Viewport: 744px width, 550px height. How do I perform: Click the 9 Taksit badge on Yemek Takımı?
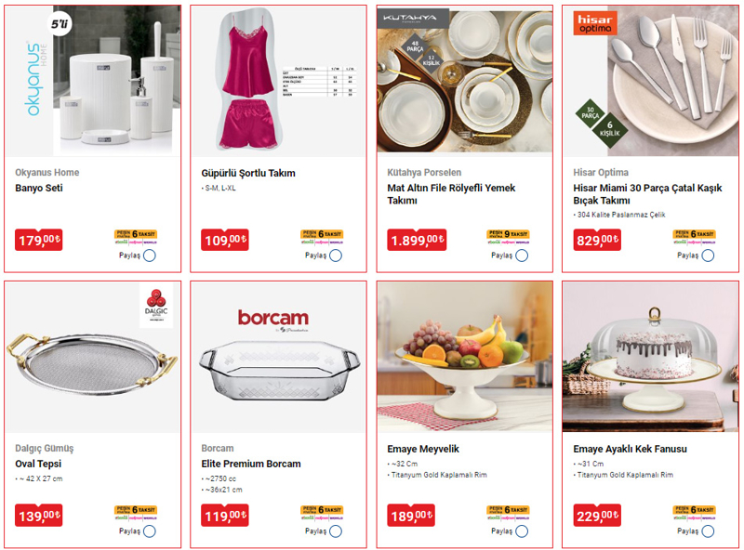508,236
